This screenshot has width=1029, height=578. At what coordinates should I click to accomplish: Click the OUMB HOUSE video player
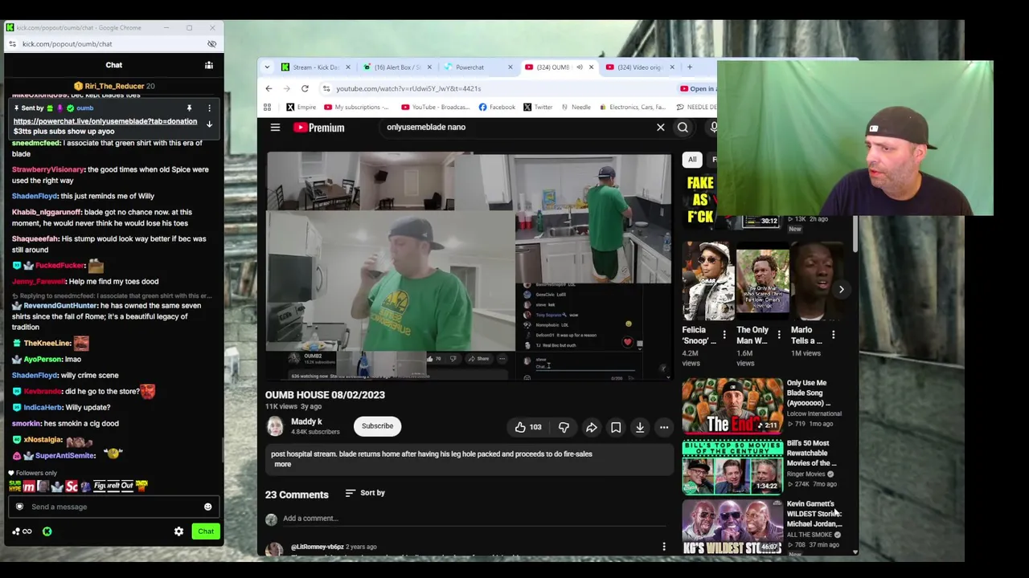pos(469,265)
